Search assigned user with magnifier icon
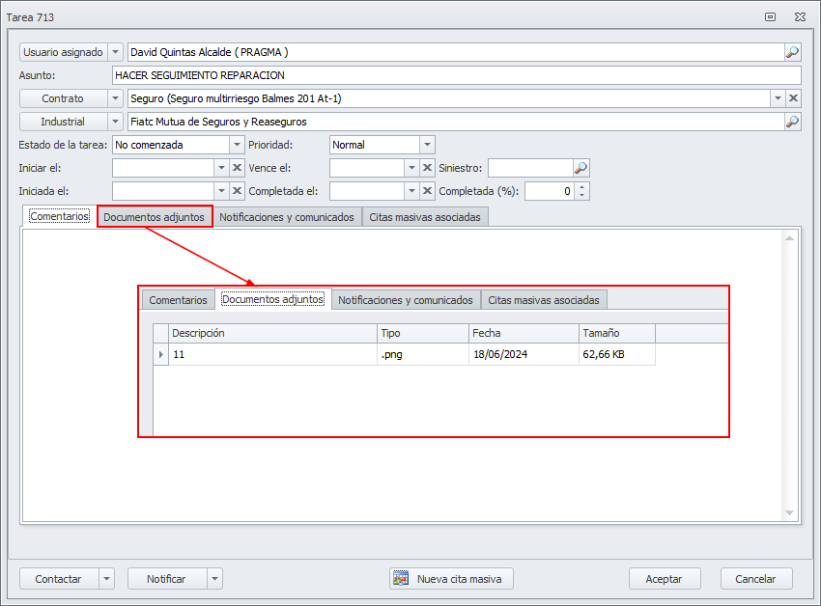Screen dimensions: 821x606 (x=793, y=52)
